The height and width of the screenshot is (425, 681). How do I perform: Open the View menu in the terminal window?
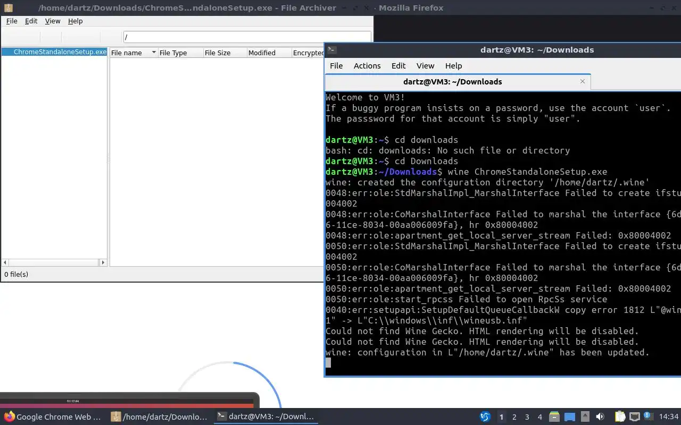(425, 66)
